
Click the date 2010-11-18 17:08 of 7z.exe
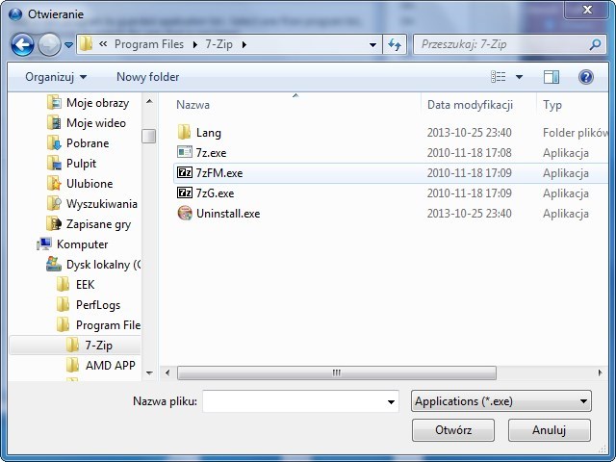click(469, 153)
